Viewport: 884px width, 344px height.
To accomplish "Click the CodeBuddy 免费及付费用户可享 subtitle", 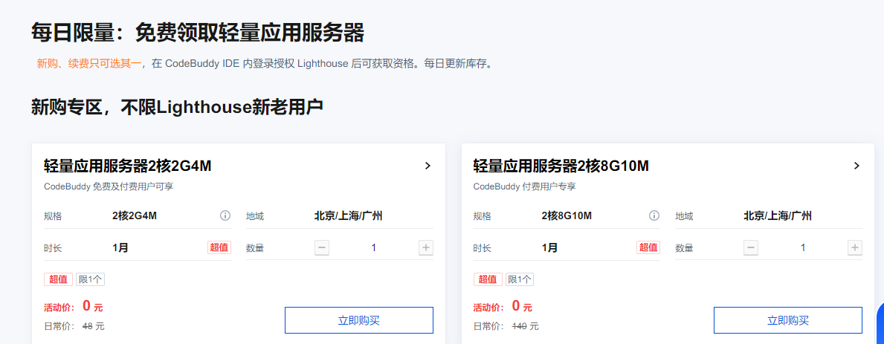I will click(109, 186).
